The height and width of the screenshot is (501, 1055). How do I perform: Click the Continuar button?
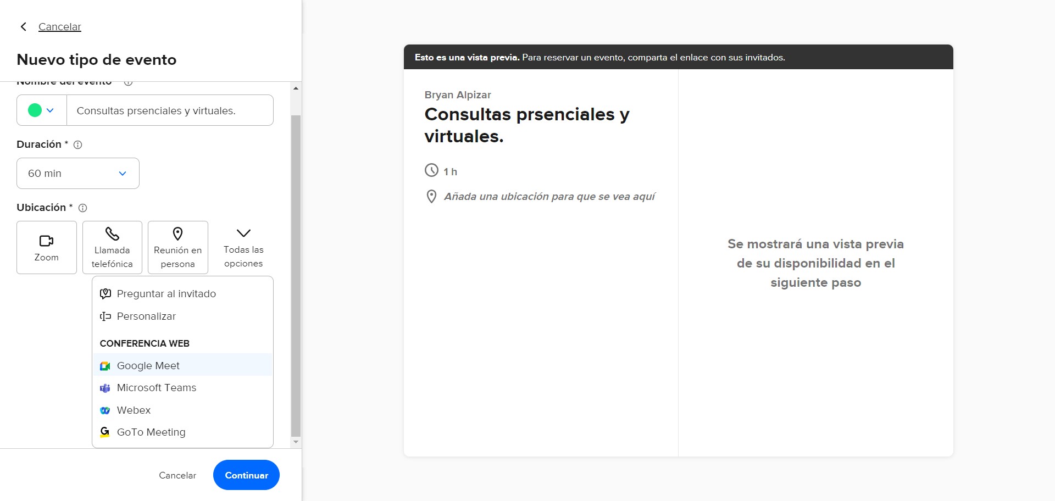tap(246, 475)
